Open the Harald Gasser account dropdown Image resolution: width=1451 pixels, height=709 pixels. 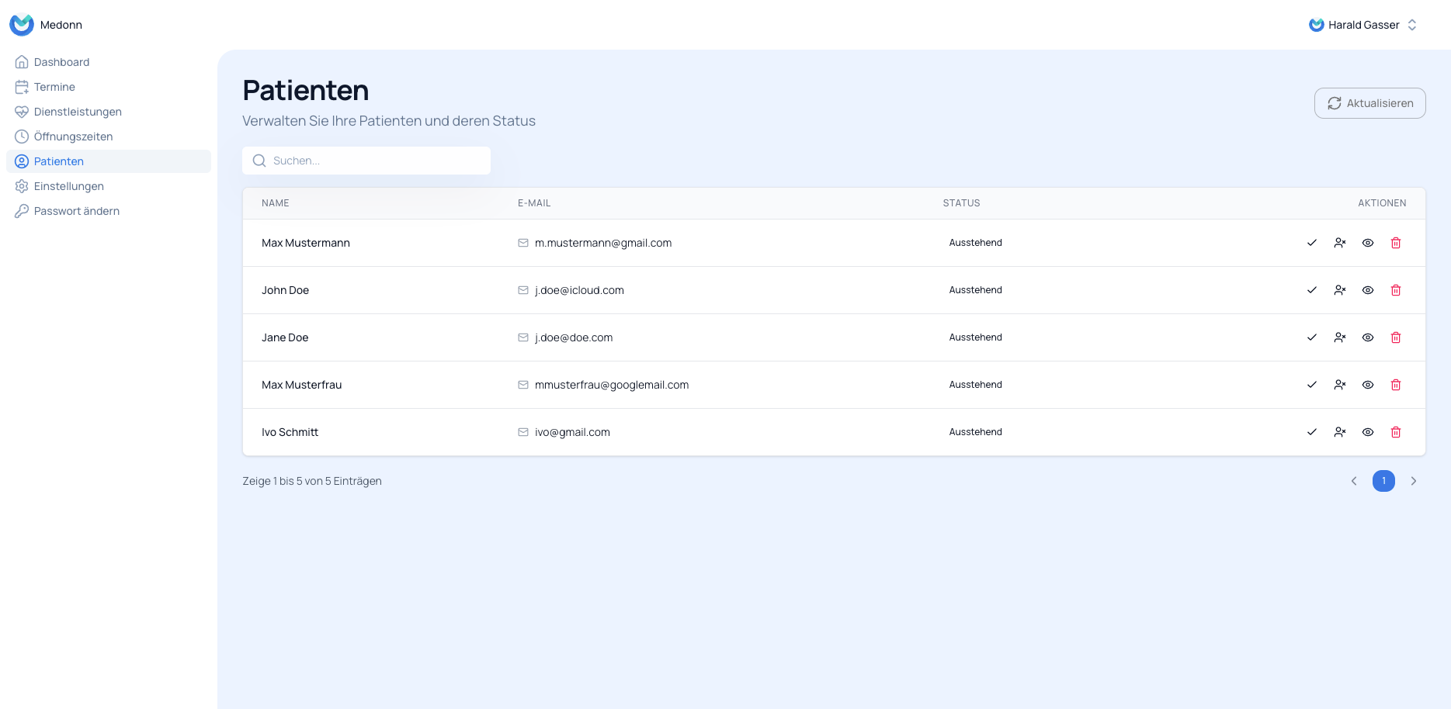[x=1362, y=24]
